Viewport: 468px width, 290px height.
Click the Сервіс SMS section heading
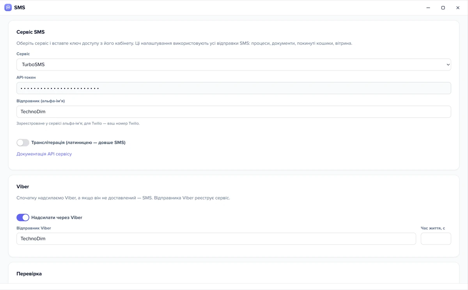(x=30, y=32)
